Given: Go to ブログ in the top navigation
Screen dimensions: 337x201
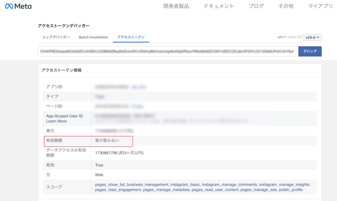Looking at the screenshot, I should click(x=256, y=6).
